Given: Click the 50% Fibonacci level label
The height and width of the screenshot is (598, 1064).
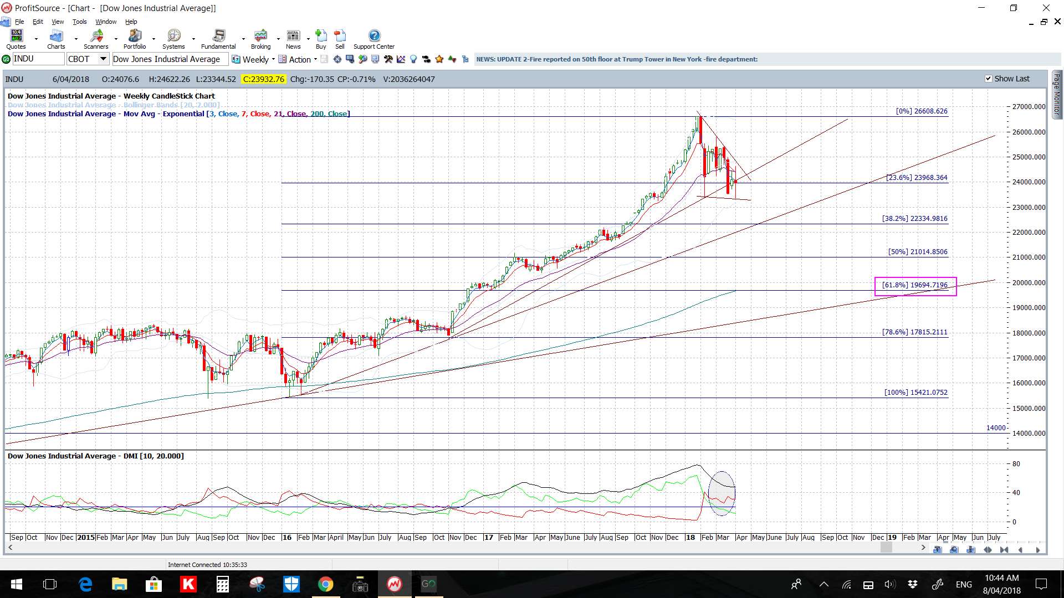Looking at the screenshot, I should point(918,252).
